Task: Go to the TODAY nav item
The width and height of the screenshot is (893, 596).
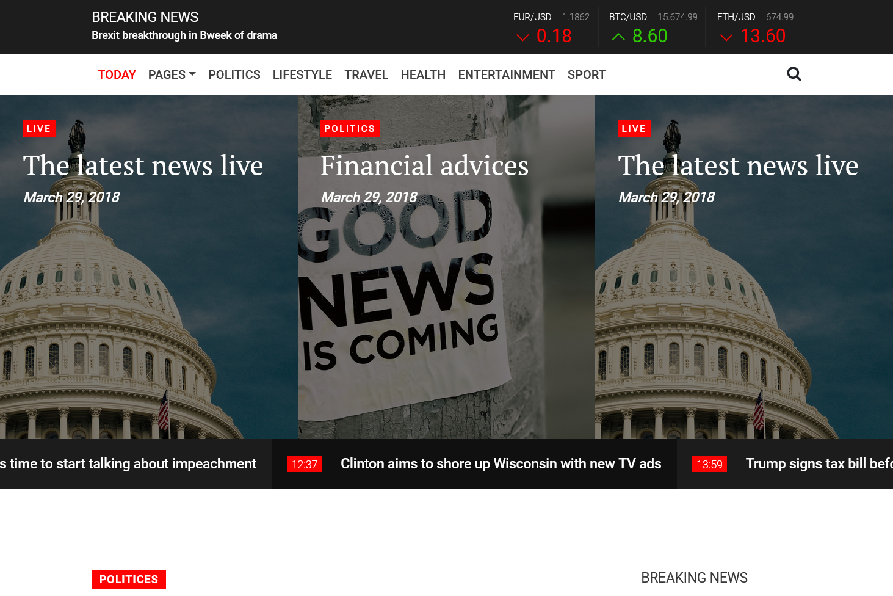Action: [x=117, y=74]
